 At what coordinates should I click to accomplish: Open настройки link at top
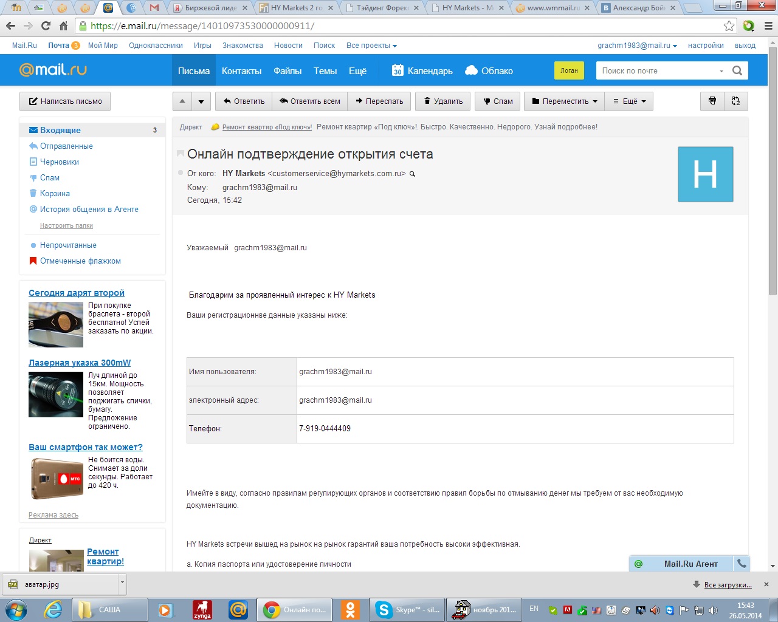[x=706, y=46]
